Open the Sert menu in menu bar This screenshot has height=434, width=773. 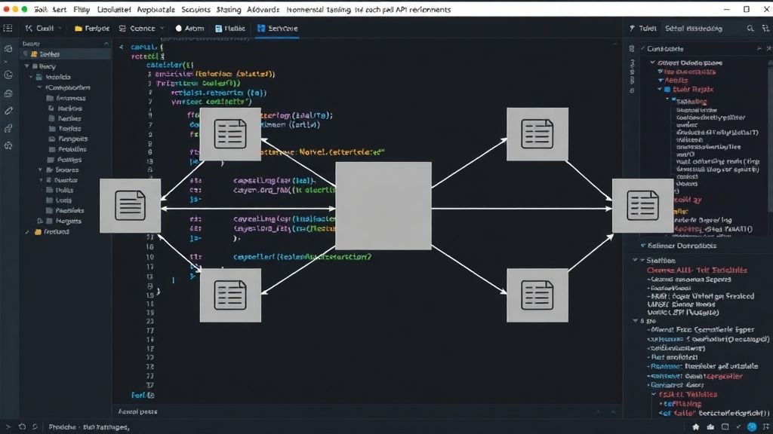click(x=59, y=9)
